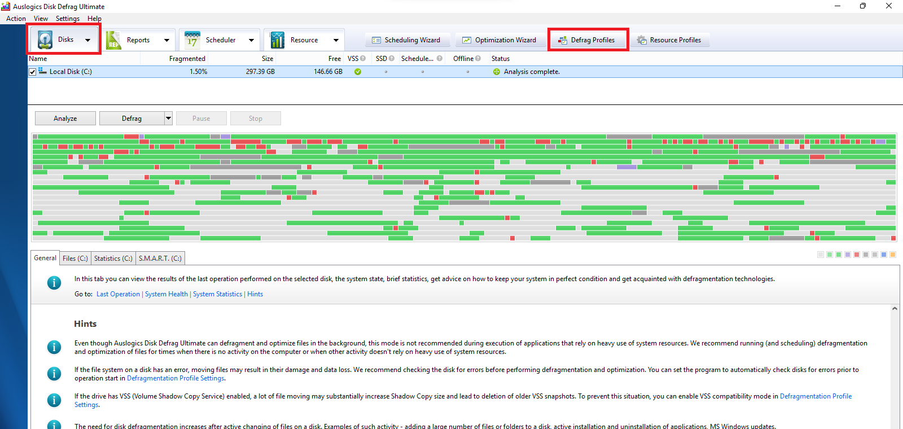Open the Action menu

point(16,19)
